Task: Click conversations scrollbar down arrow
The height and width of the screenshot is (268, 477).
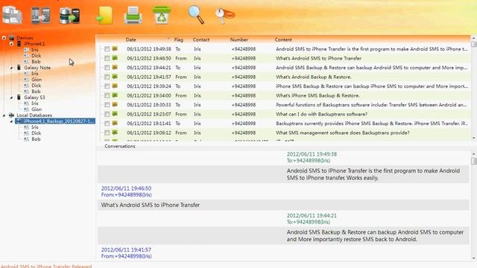Action: pyautogui.click(x=474, y=258)
